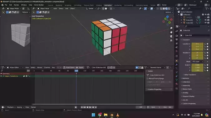211x118 pixels.
Task: Open the Output properties tab icon
Action: click(x=177, y=40)
